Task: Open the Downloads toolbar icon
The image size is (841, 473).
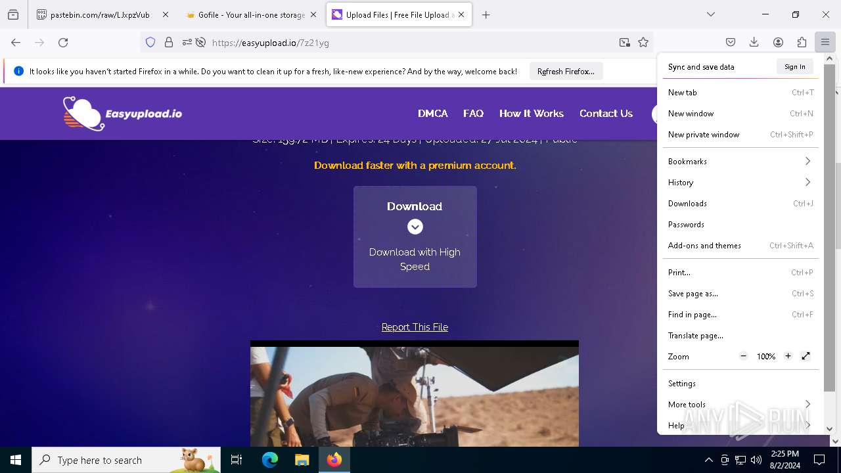Action: coord(754,42)
